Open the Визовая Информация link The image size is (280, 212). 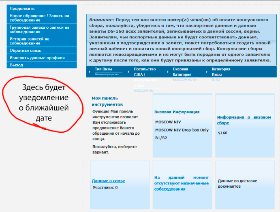tap(177, 112)
